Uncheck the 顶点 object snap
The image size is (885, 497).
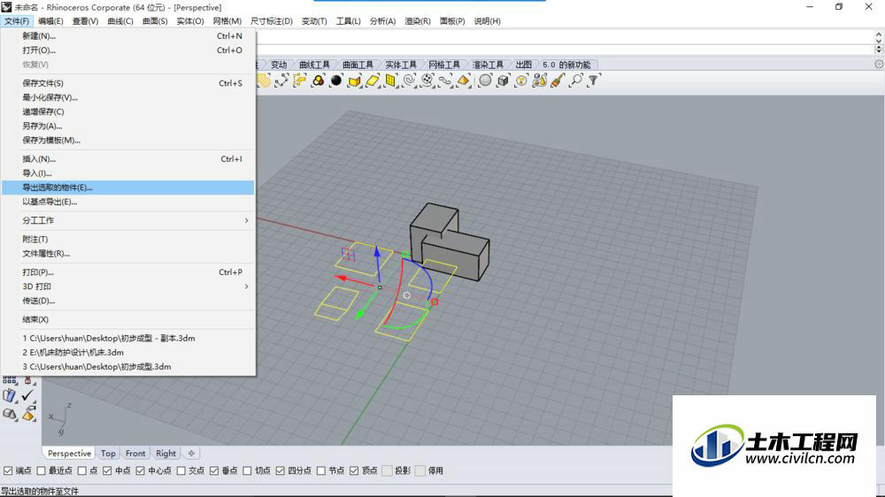(x=354, y=470)
